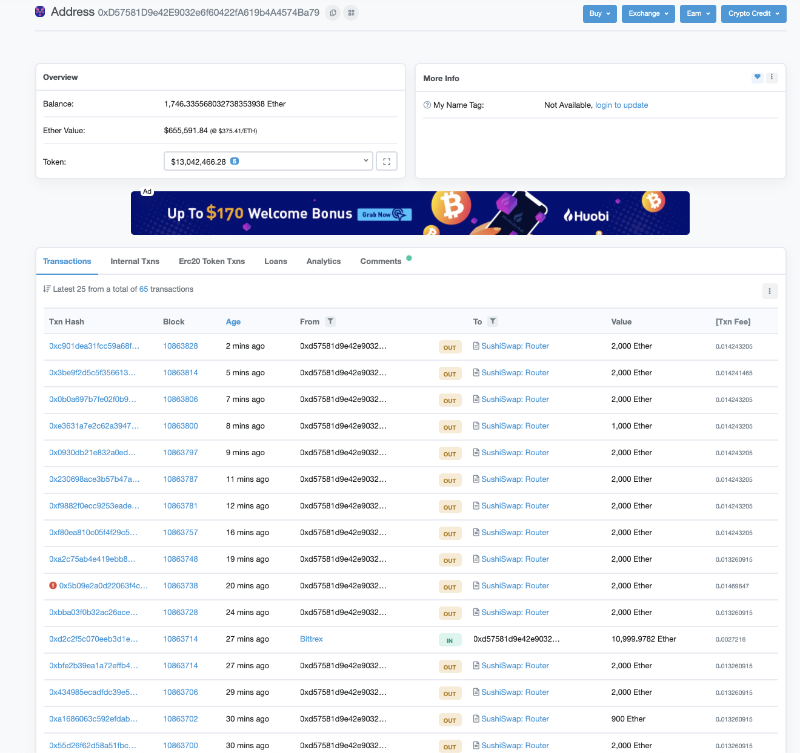Open SushiSwap: Router in 900 Ether row

(x=515, y=719)
